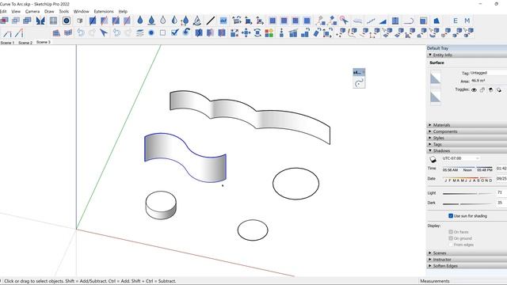Screen dimensions: 507x285
Task: Switch to the Scene 3 tab
Action: click(44, 42)
